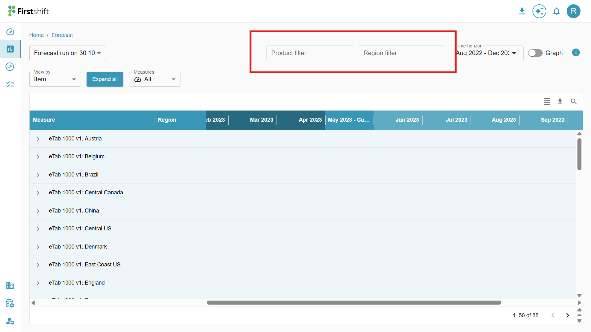Open the user profile avatar R

573,11
